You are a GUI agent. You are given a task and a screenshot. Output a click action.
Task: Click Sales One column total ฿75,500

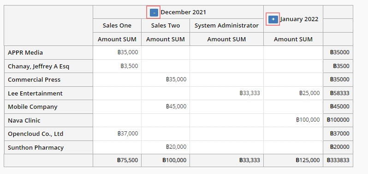(x=117, y=160)
